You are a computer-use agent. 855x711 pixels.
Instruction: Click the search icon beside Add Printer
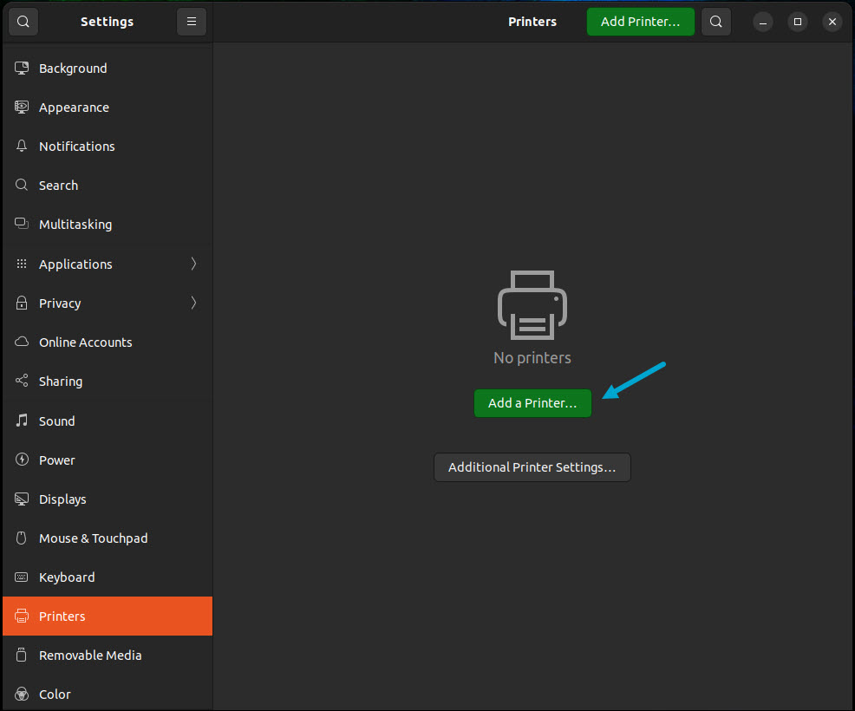click(715, 21)
